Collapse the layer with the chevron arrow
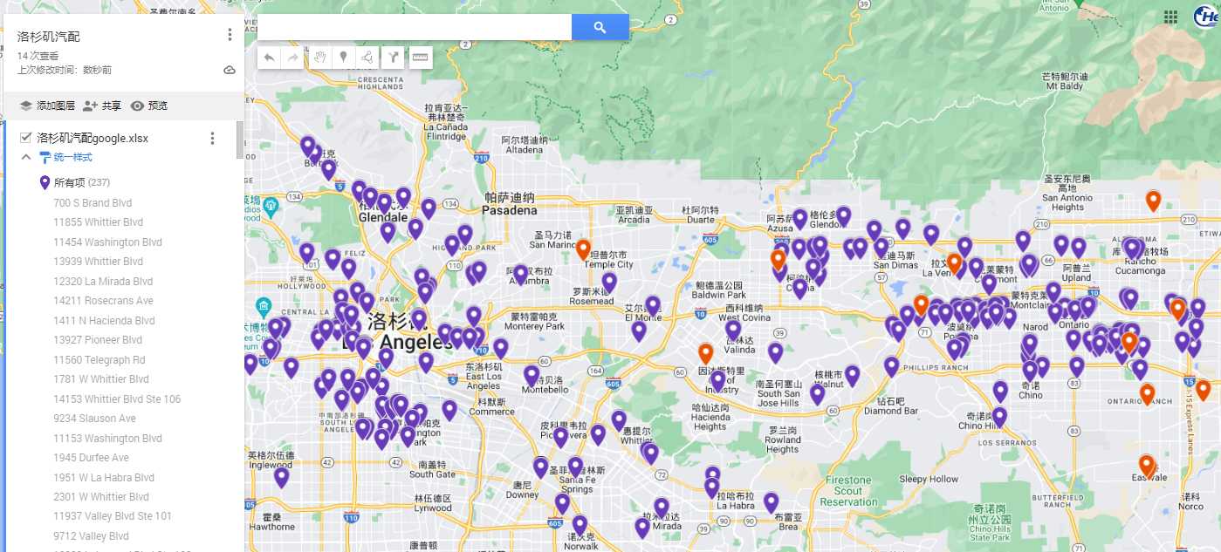 click(26, 158)
